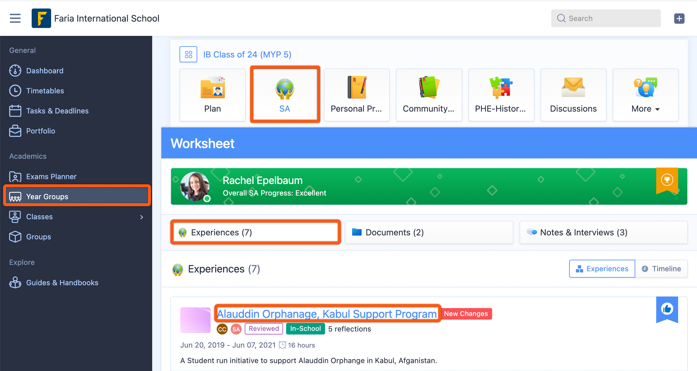Click the Classes sidebar icon
This screenshot has height=371, width=697.
click(x=15, y=217)
